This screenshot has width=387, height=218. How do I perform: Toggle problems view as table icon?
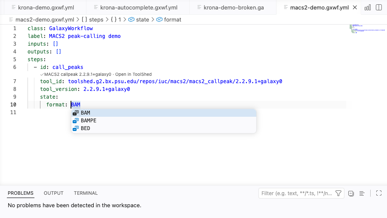(x=362, y=193)
